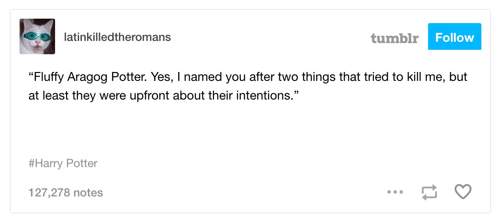
Task: Click the word "Follow" on the blue button
Action: pyautogui.click(x=454, y=37)
